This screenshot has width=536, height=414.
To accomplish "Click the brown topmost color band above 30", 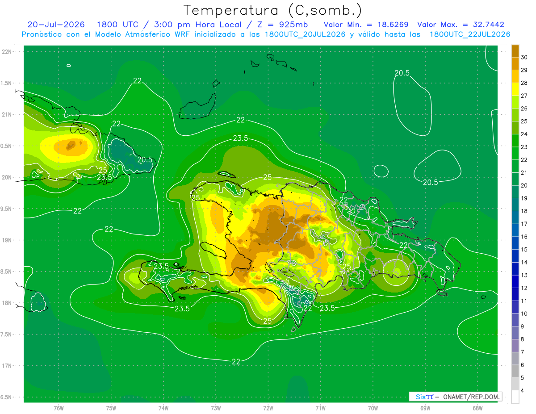I will click(x=515, y=51).
